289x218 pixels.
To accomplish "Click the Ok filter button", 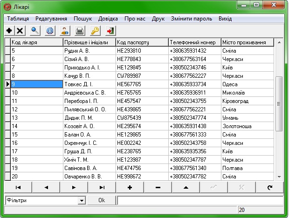I will [102, 200].
